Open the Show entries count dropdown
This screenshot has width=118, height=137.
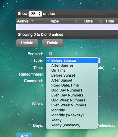click(35, 14)
